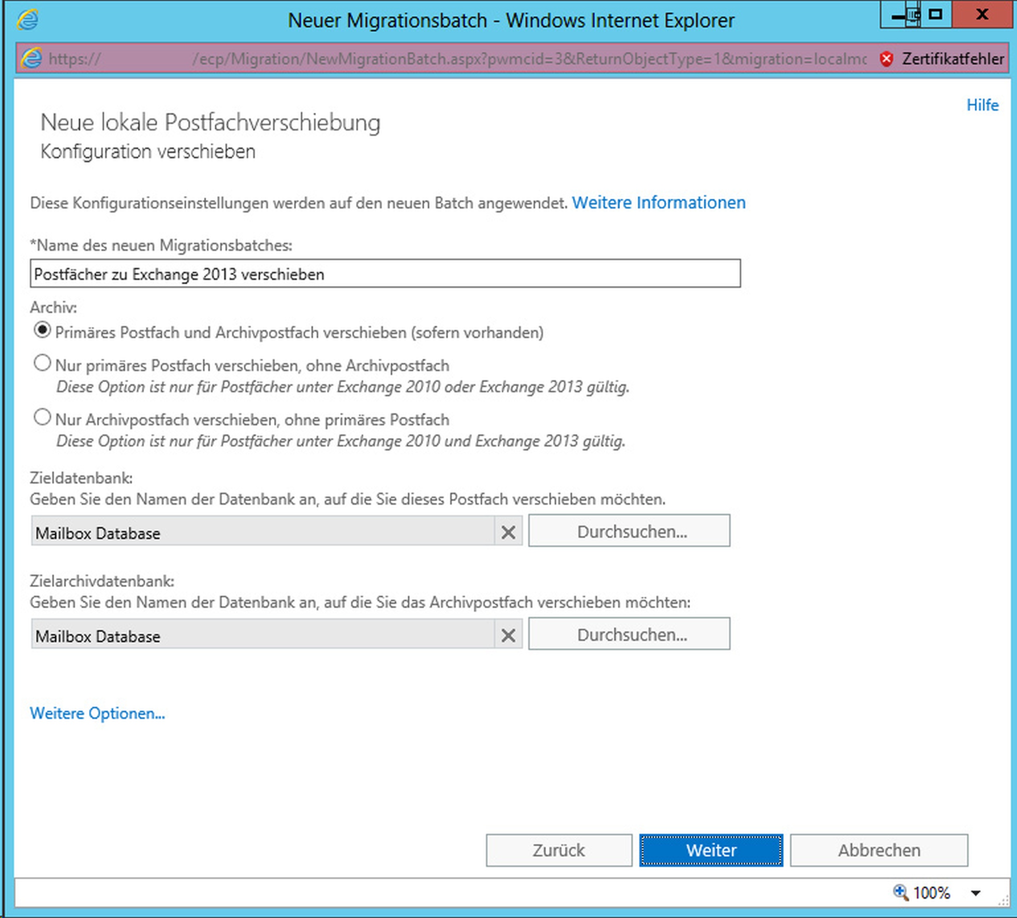
Task: Click the zoom magnifier icon in status bar
Action: (901, 892)
